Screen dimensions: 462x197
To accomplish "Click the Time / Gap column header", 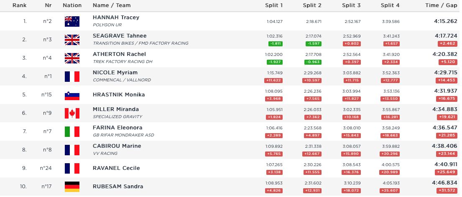I will pyautogui.click(x=441, y=5).
